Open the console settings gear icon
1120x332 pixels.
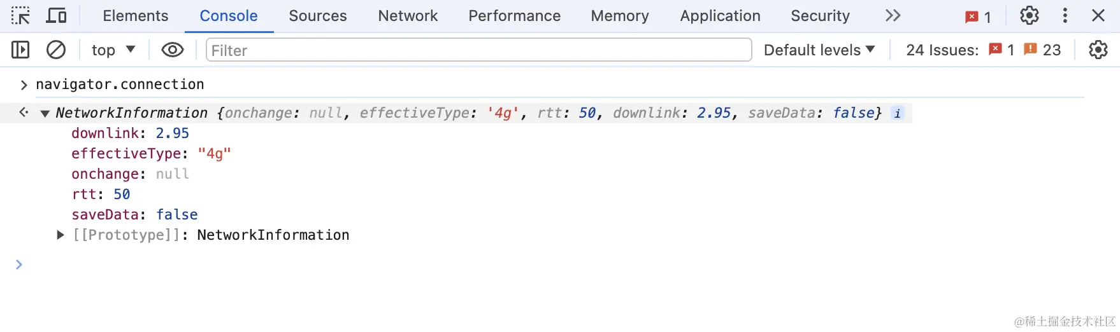click(x=1098, y=50)
